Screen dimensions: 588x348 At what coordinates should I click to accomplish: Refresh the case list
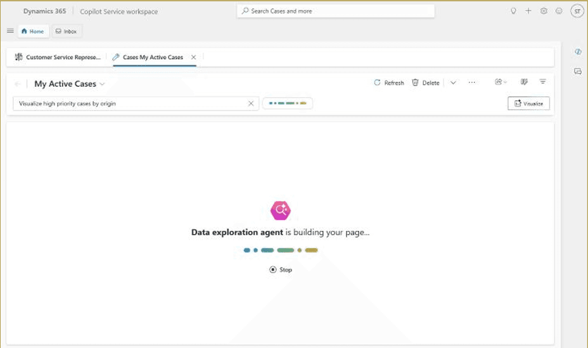click(x=389, y=82)
